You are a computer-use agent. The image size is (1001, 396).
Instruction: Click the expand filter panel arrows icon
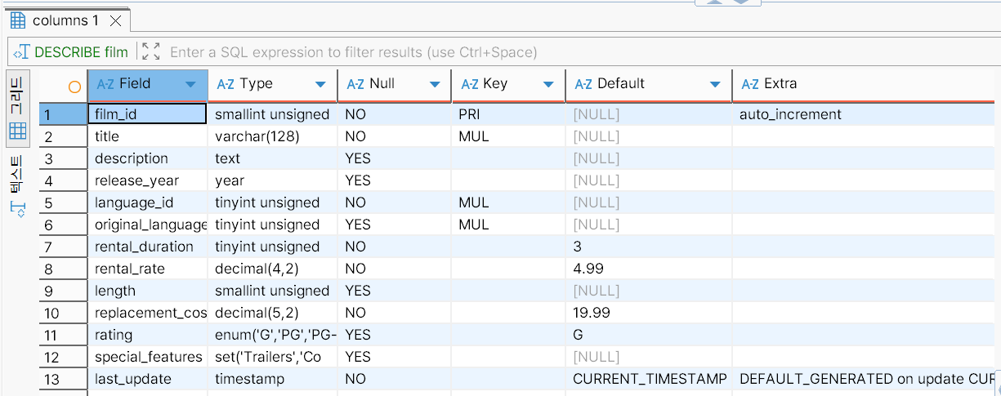(x=150, y=52)
